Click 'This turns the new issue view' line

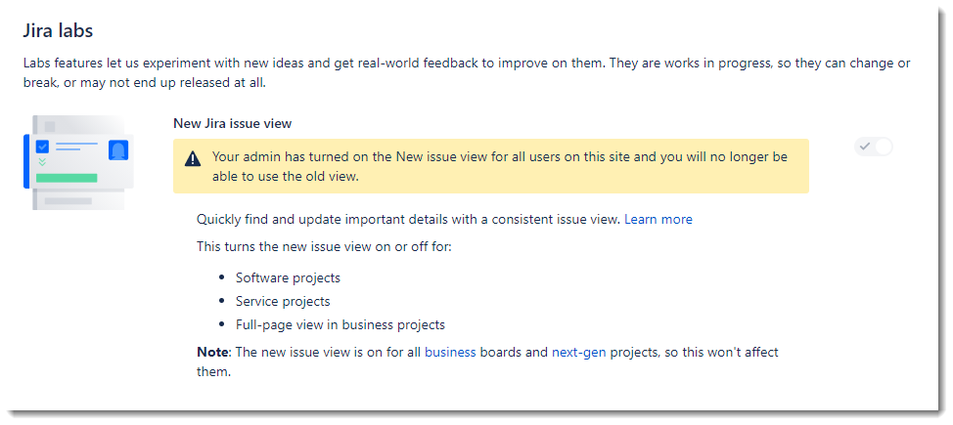pos(324,248)
